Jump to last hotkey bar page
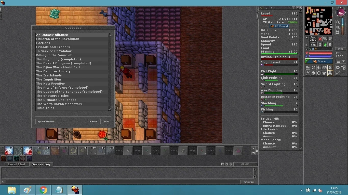This screenshot has height=195, width=348. pyautogui.click(x=253, y=153)
